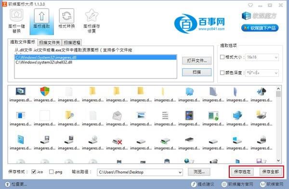Click the 保存全部 button

(x=271, y=172)
